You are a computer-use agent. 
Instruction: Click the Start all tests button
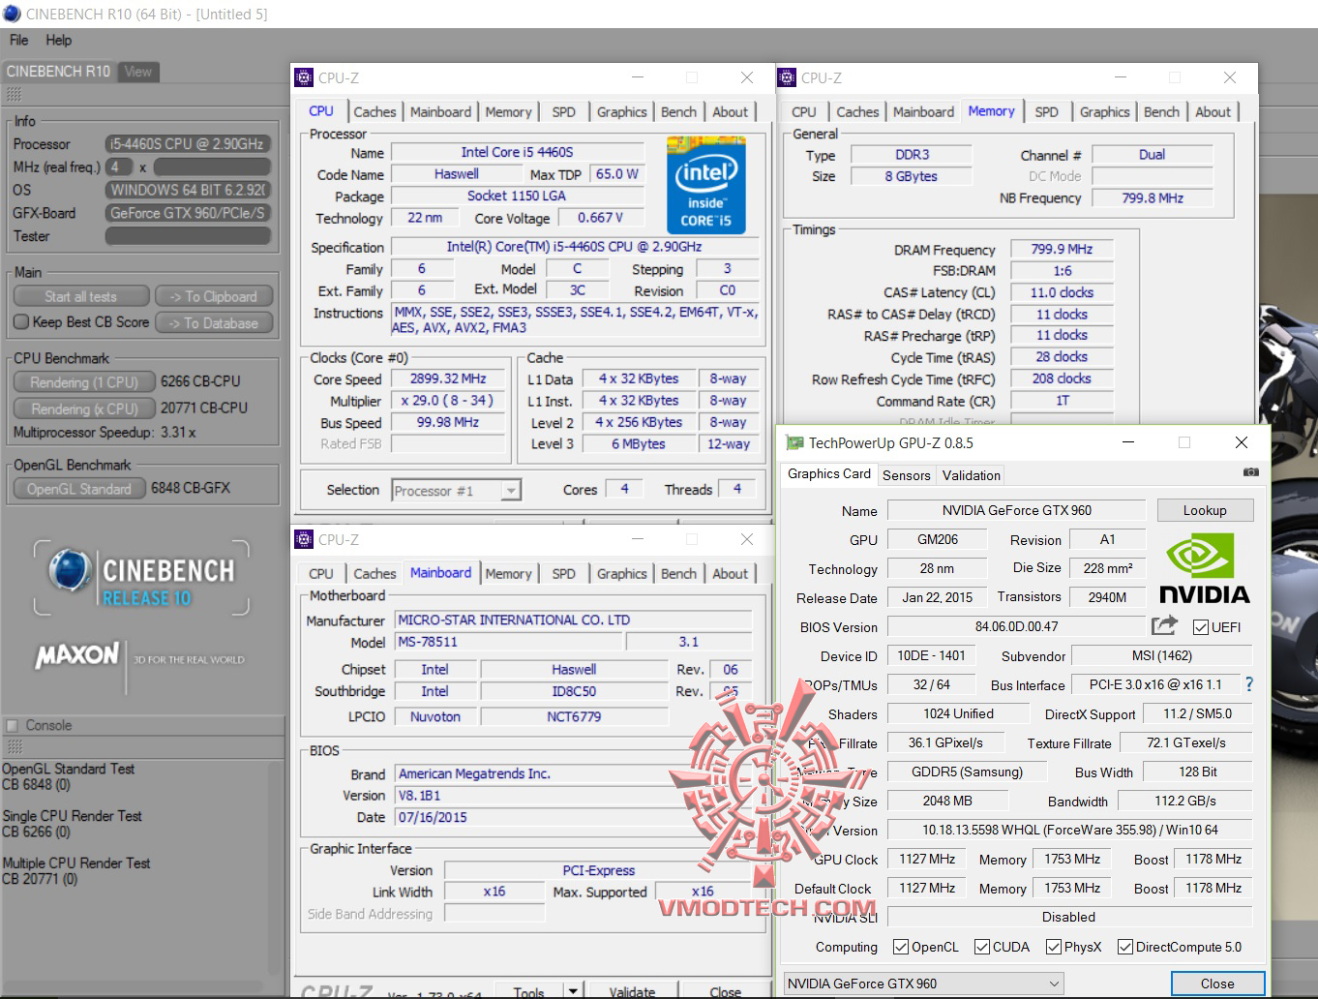tap(81, 296)
